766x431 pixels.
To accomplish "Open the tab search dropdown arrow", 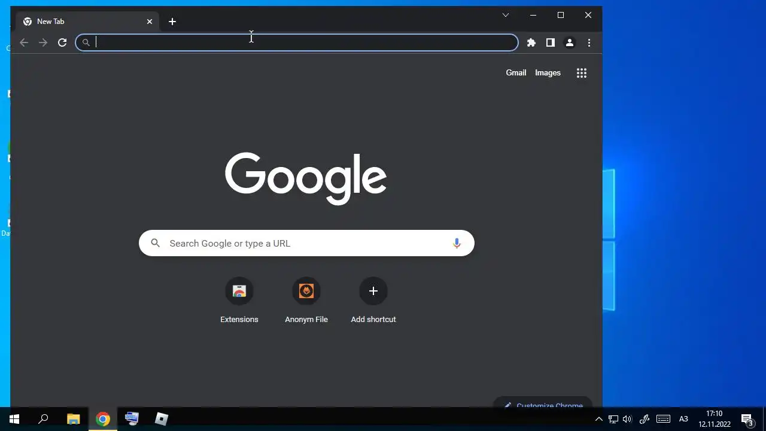I will pos(506,15).
